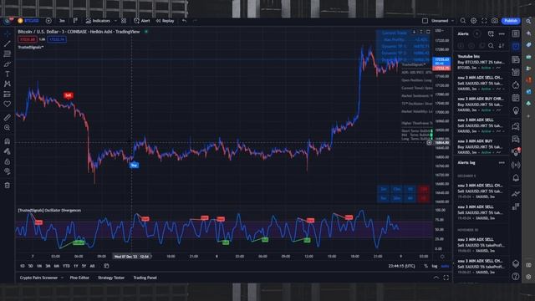Select the trend line drawing tool

click(8, 44)
